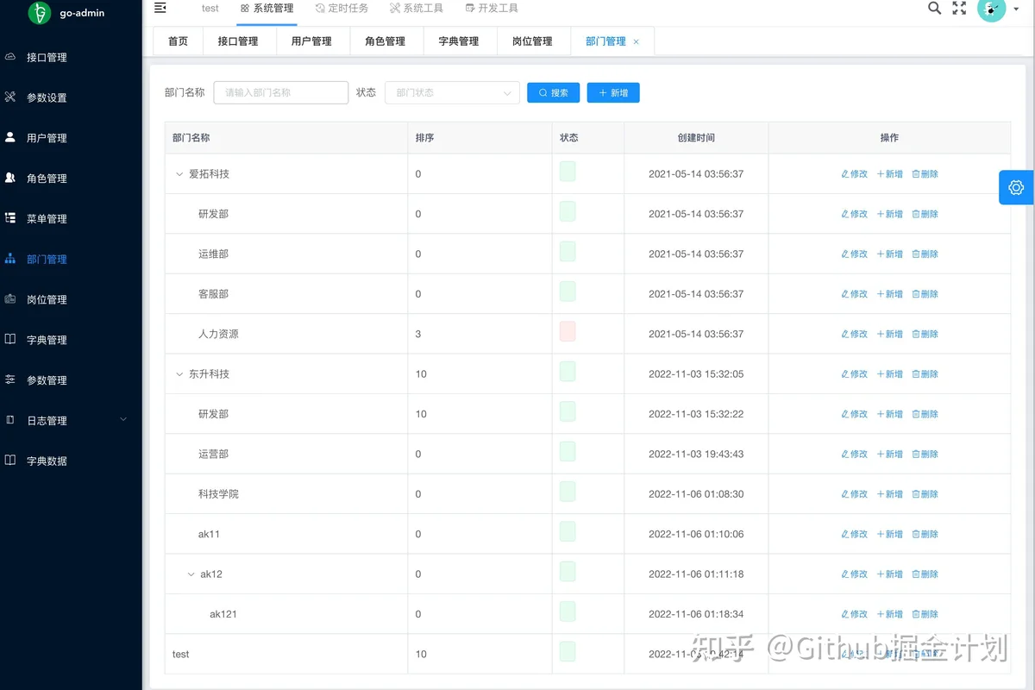Screen dimensions: 1035x690
Task: Open the 部门状态 dropdown
Action: (x=452, y=92)
